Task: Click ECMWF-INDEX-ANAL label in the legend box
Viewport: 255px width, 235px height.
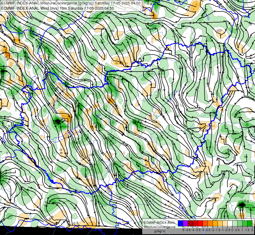Action: tap(160, 223)
